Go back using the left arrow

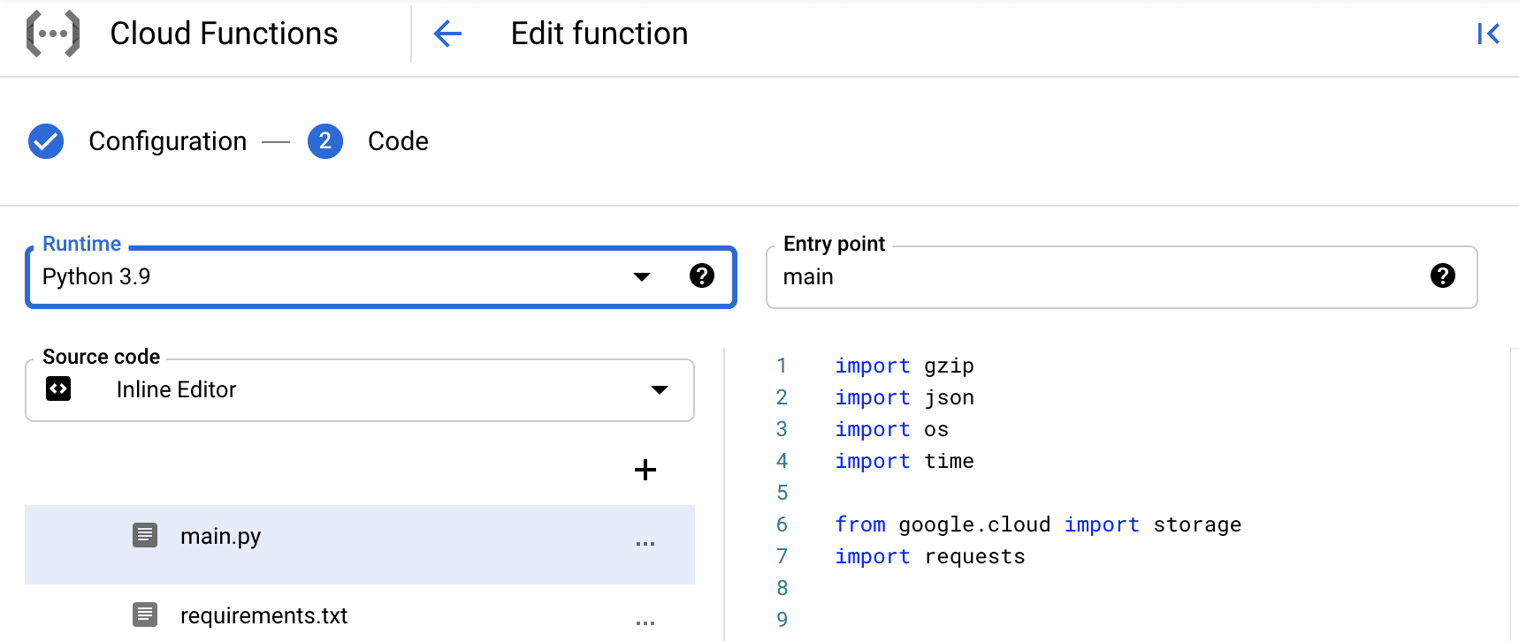pyautogui.click(x=448, y=34)
